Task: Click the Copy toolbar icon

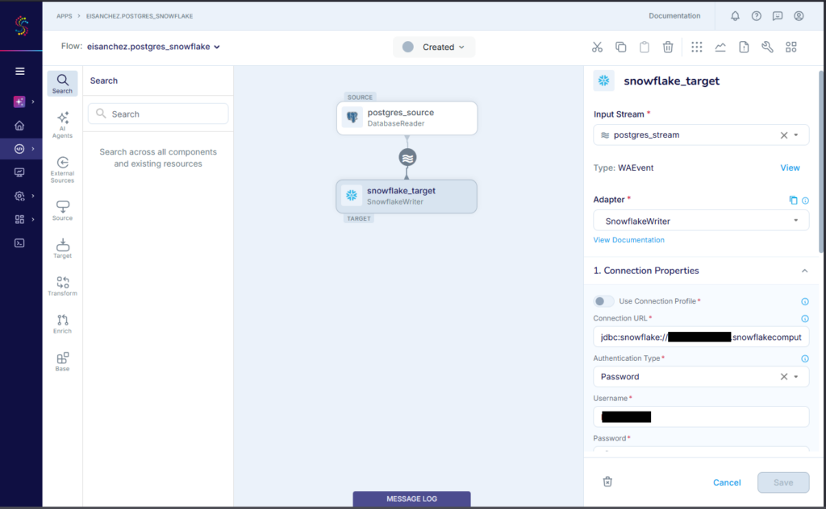Action: point(620,48)
